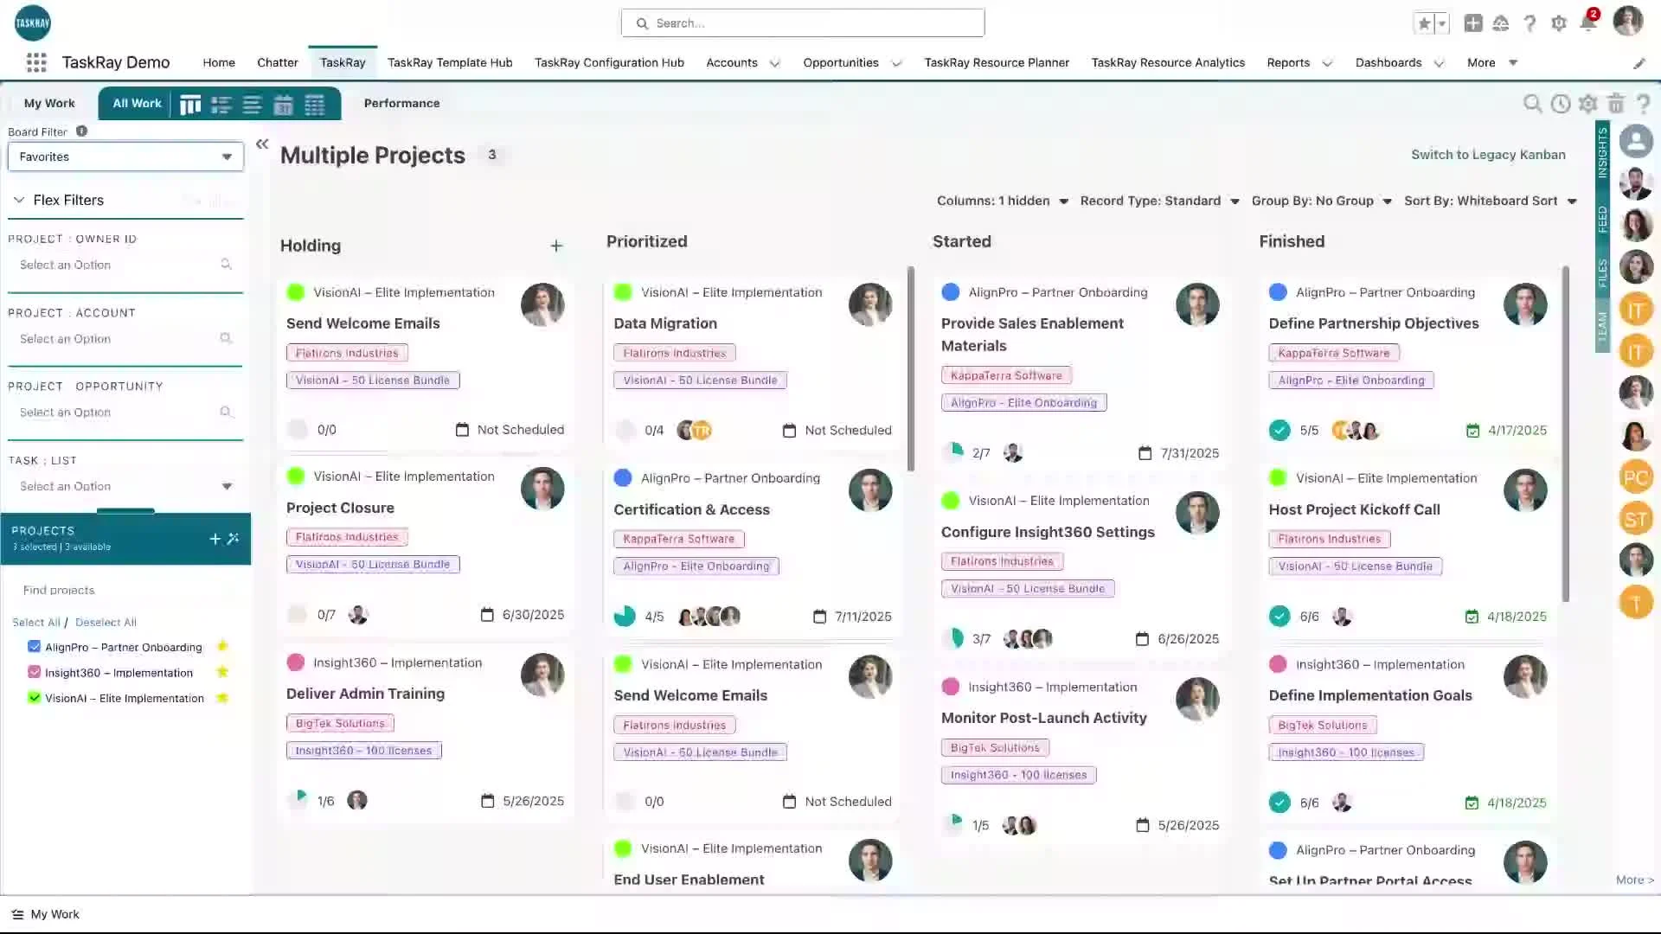Screen dimensions: 1661x934
Task: Expand the Accounts nav menu chevron
Action: (774, 63)
